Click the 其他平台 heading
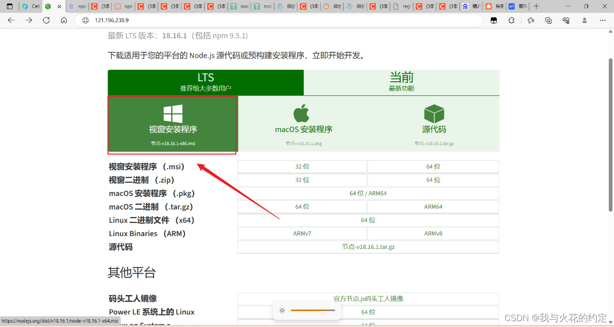614x327 pixels. click(132, 272)
